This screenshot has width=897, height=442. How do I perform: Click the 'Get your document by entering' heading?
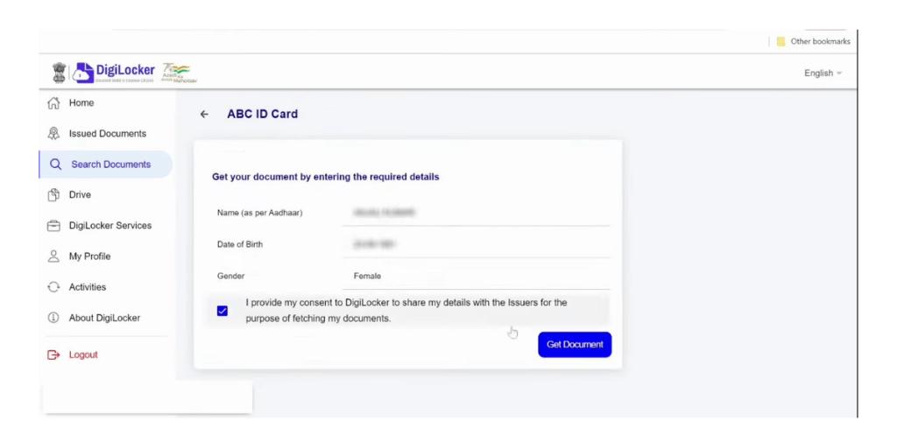[326, 178]
